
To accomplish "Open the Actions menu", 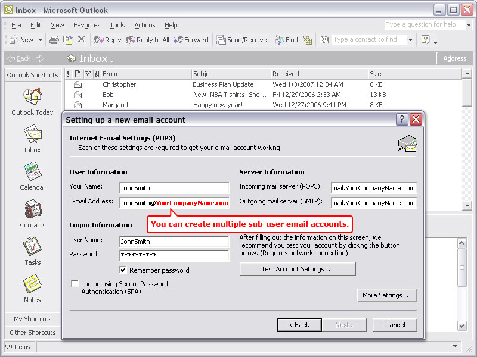I will (144, 25).
